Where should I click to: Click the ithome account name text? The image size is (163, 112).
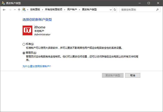point(40,27)
